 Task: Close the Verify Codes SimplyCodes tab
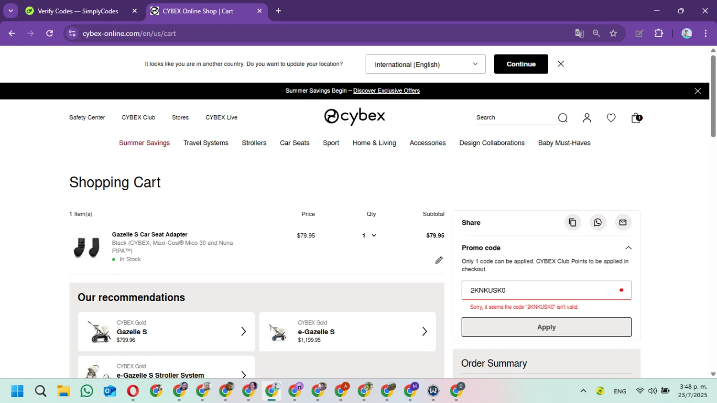click(x=135, y=11)
